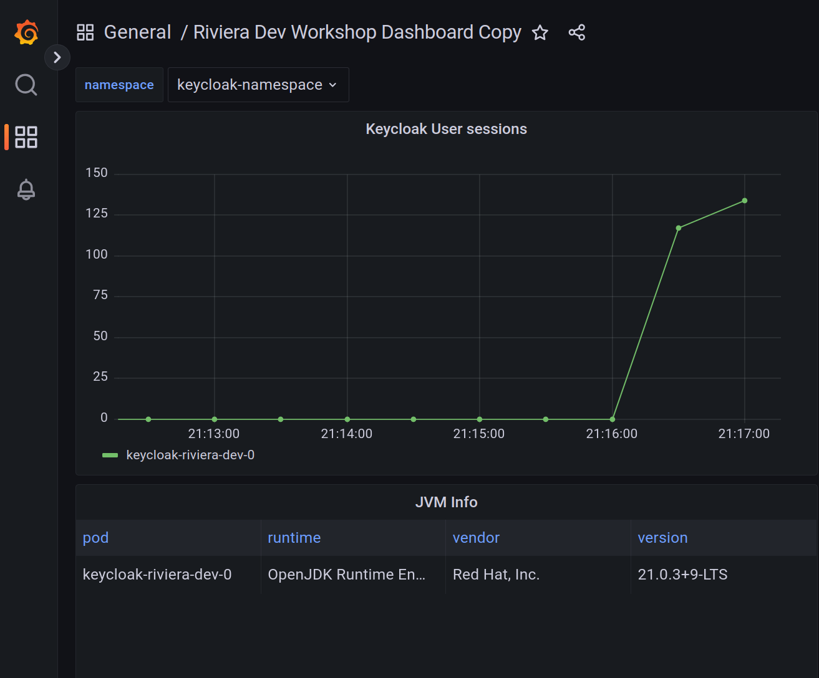Open the search dashboards icon
This screenshot has height=678, width=819.
click(26, 85)
